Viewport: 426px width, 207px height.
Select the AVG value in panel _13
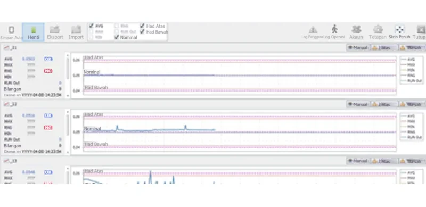(x=29, y=172)
